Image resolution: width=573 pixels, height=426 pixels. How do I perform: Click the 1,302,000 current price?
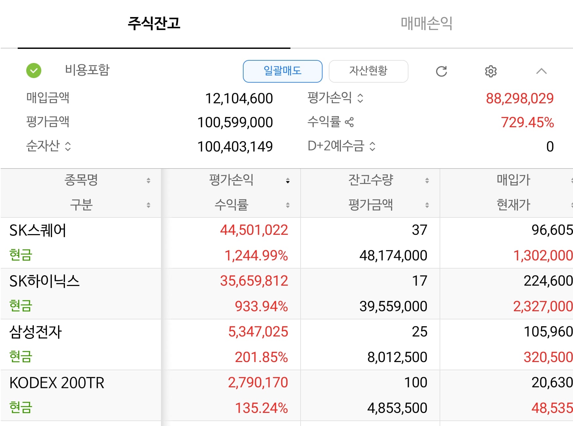click(543, 255)
